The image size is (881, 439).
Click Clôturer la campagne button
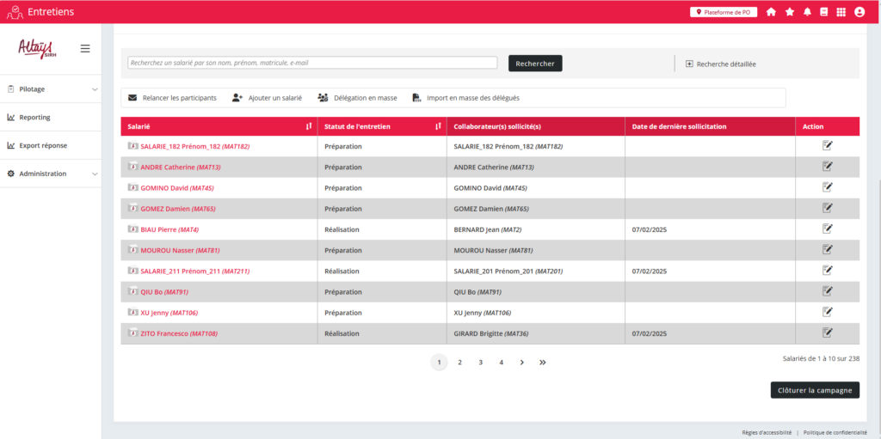814,390
